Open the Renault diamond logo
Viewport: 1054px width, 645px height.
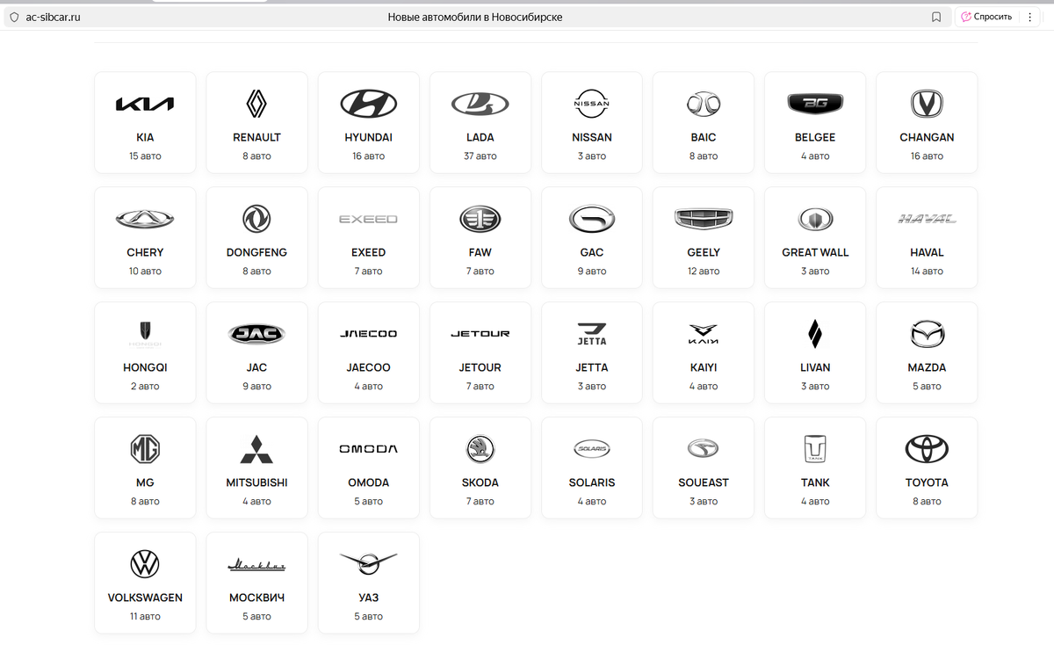(x=256, y=104)
